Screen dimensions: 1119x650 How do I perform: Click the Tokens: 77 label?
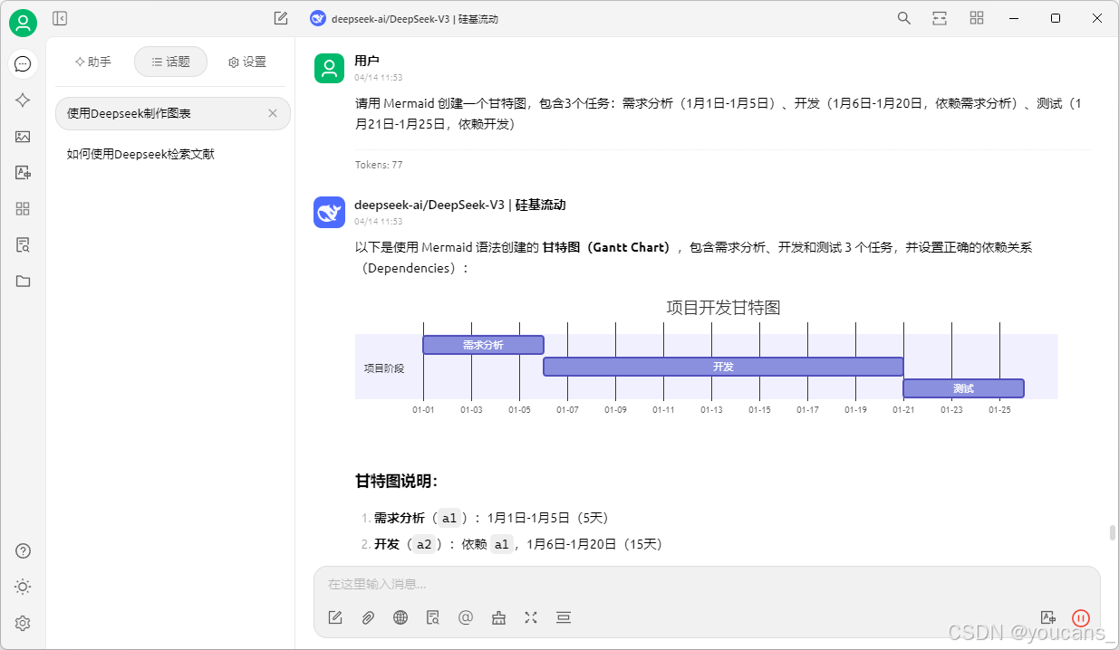[379, 165]
